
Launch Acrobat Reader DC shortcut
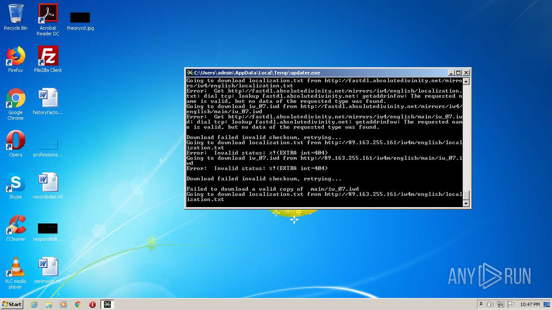pos(48,20)
